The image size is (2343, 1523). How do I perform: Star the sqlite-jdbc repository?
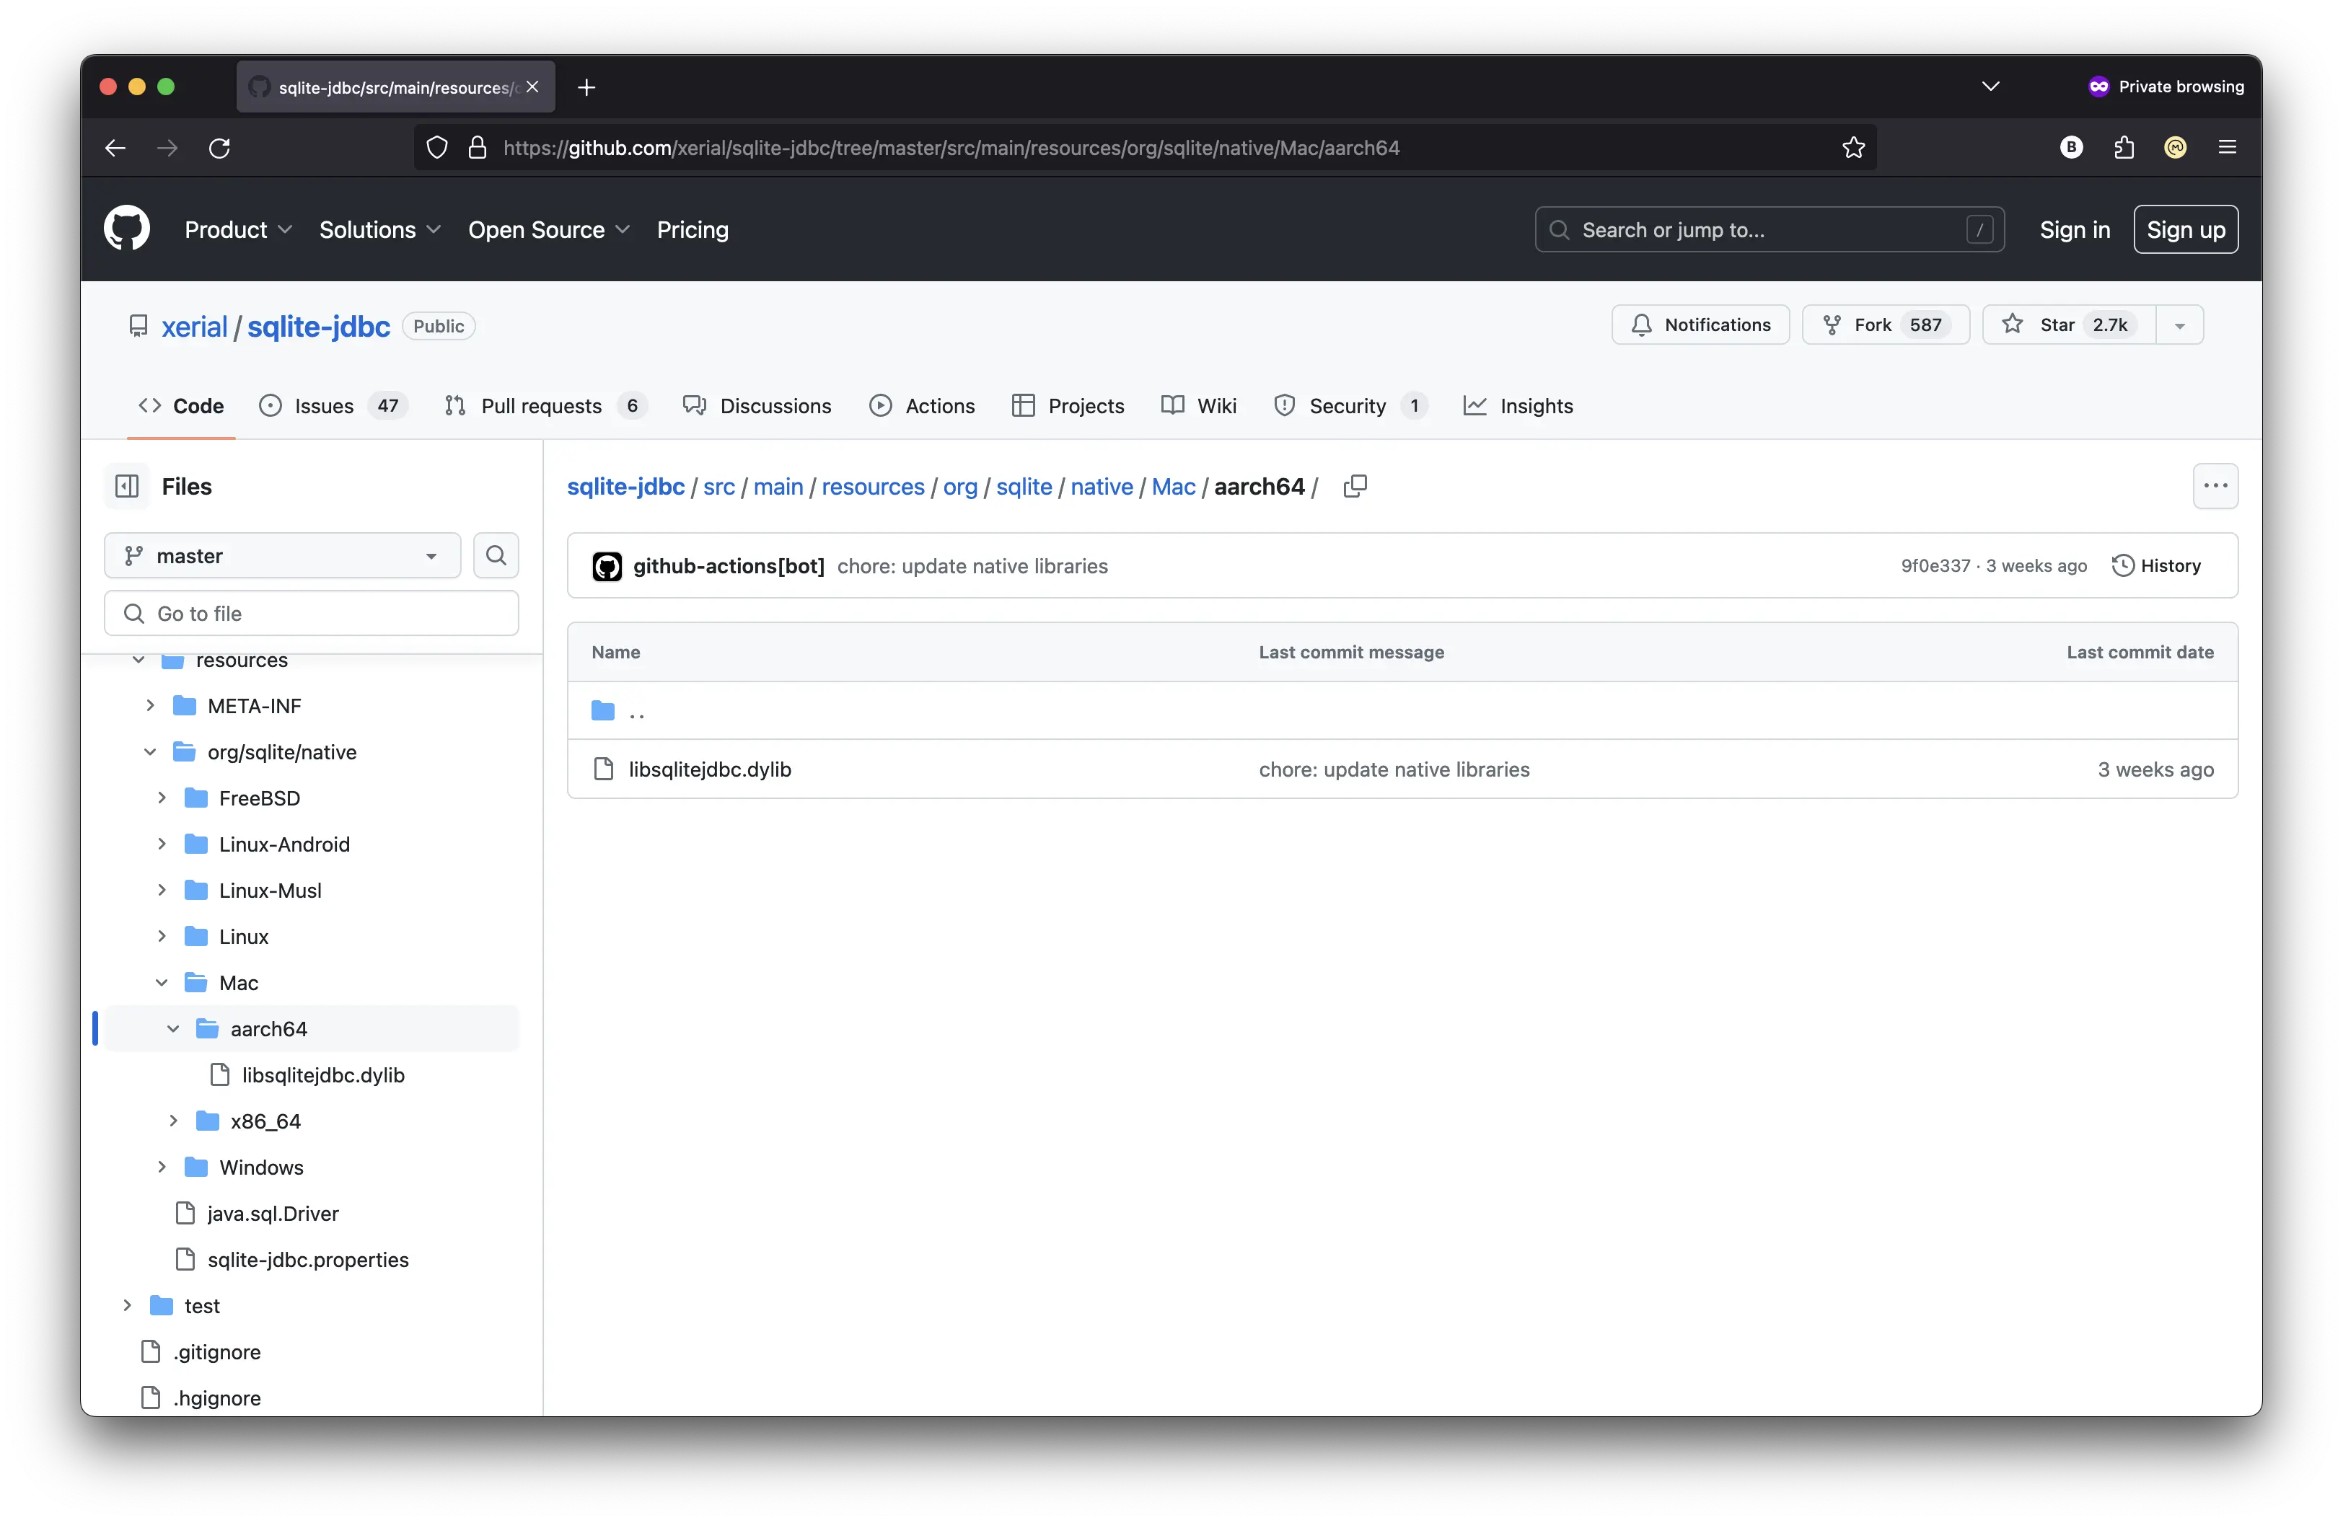pos(2068,325)
